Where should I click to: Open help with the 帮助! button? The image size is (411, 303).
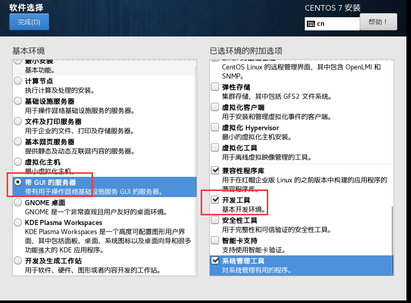pyautogui.click(x=378, y=22)
